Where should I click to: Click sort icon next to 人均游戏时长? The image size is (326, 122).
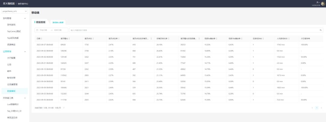pyautogui.click(x=289, y=38)
